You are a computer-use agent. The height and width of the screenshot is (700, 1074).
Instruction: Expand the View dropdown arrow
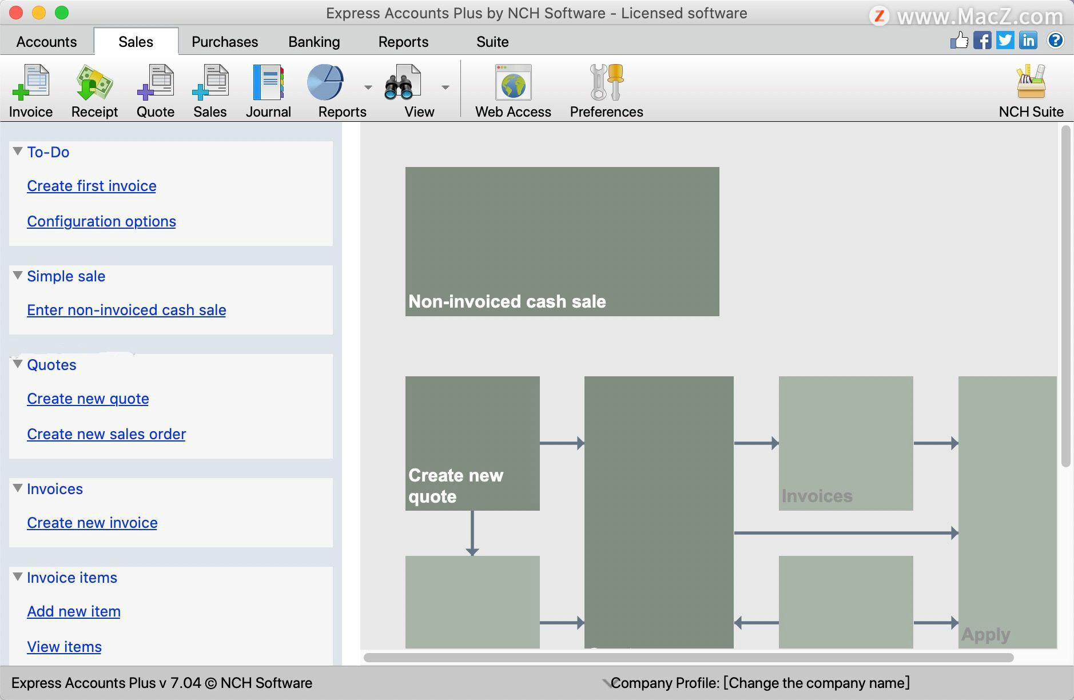click(445, 87)
